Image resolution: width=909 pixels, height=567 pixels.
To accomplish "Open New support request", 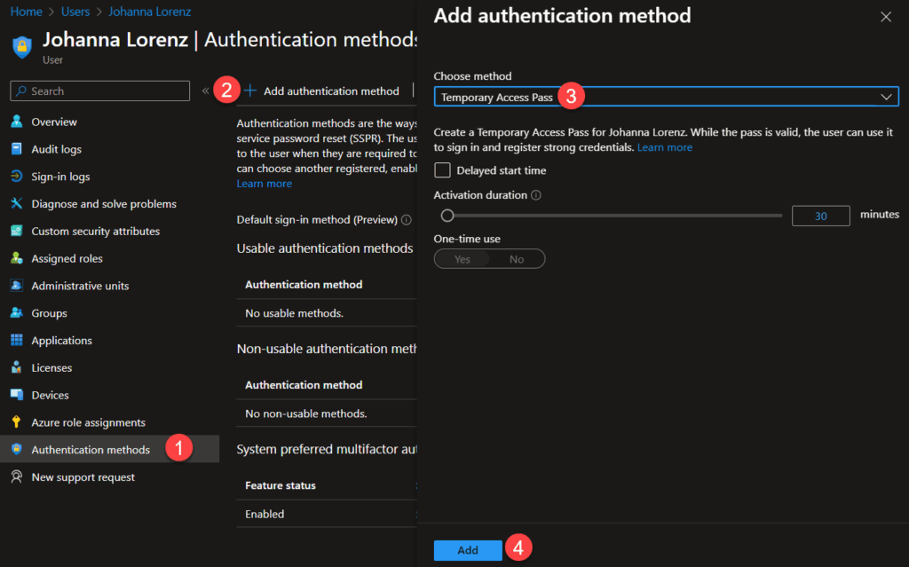I will (83, 477).
